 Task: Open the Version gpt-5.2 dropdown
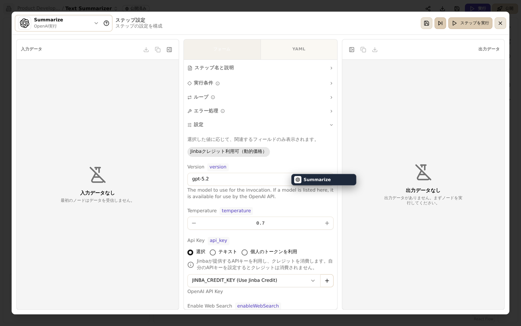click(x=260, y=179)
